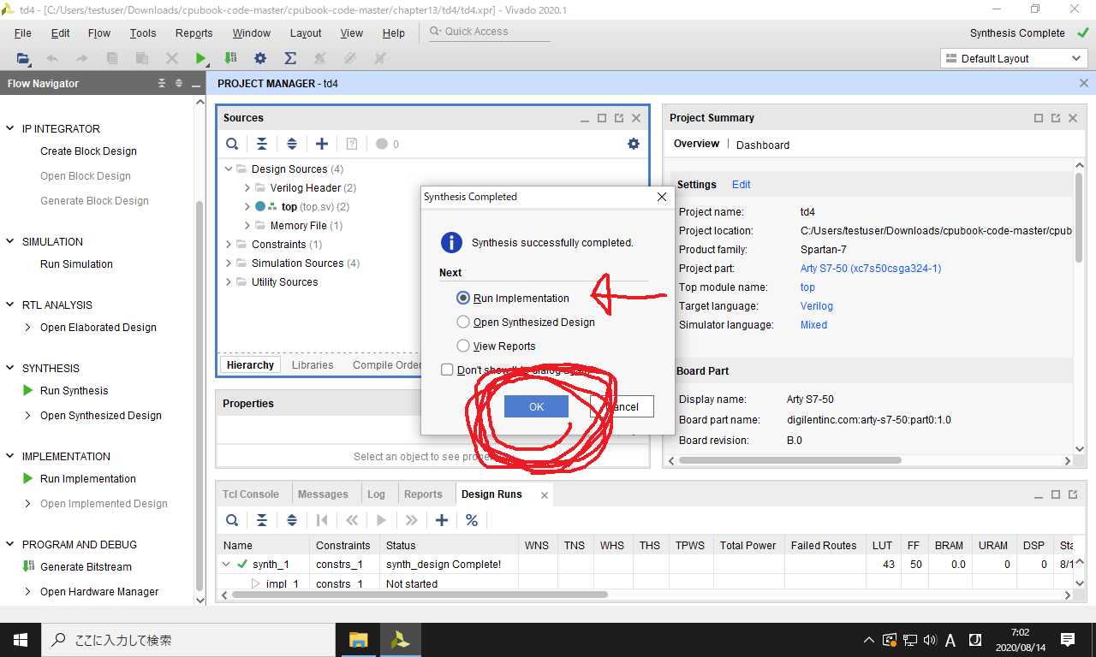Click the Project Summary horizontal scrollbar
1096x657 pixels.
(x=790, y=459)
